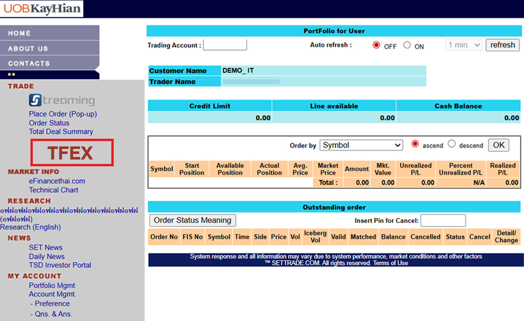Click the Cancelled column header
The height and width of the screenshot is (321, 524).
click(425, 237)
